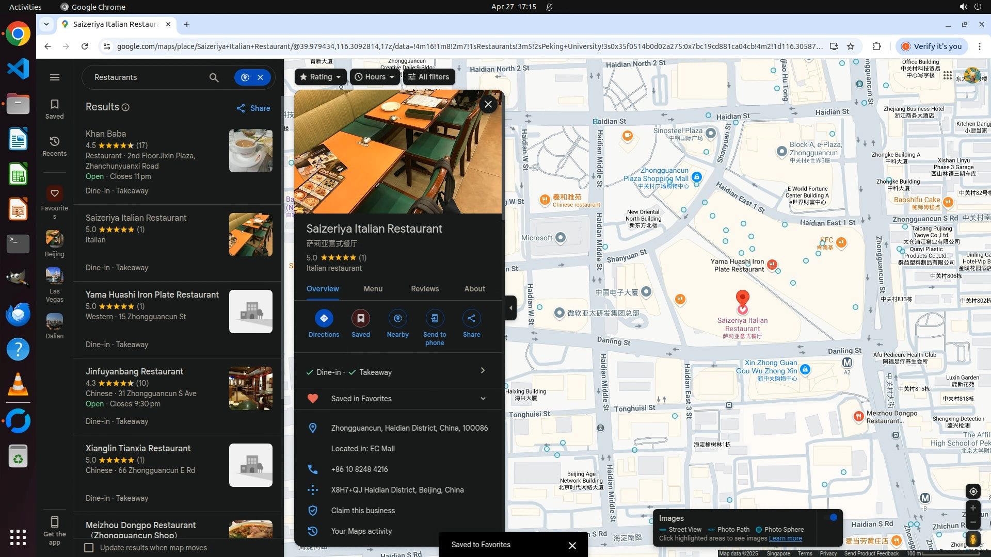This screenshot has height=557, width=991.
Task: Check Update results when map moves
Action: pyautogui.click(x=89, y=548)
